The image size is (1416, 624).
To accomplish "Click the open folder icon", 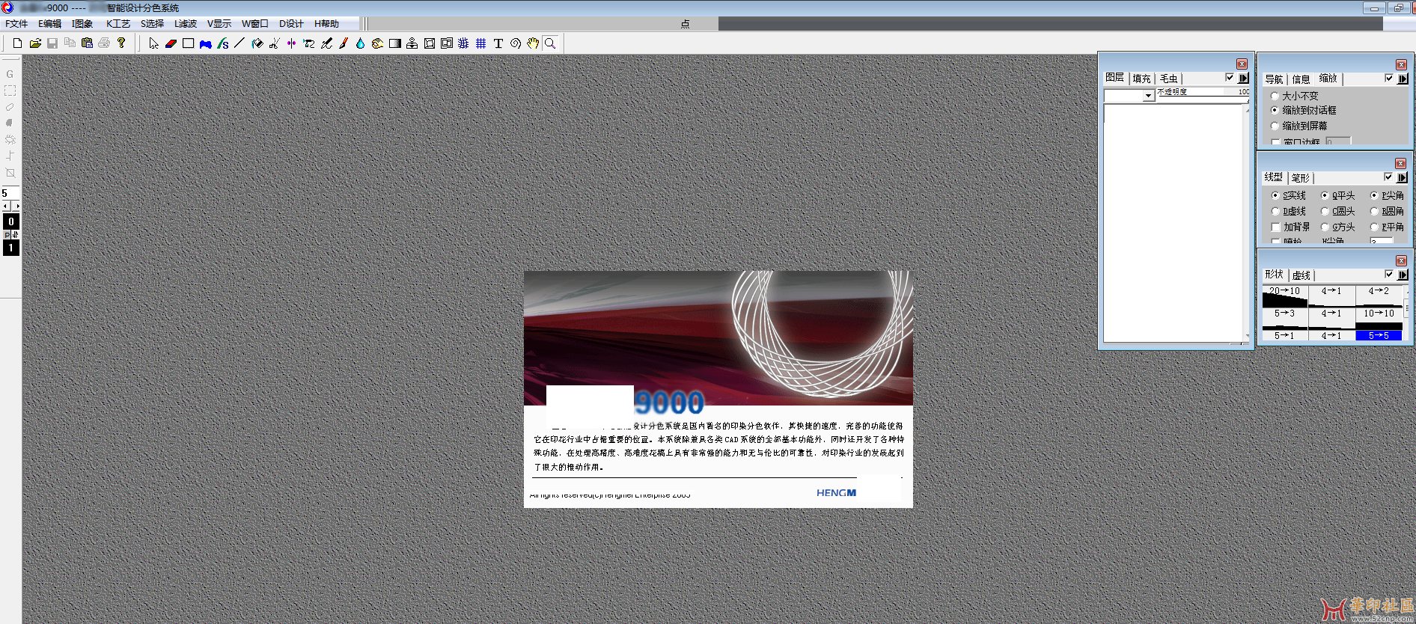I will pyautogui.click(x=35, y=43).
